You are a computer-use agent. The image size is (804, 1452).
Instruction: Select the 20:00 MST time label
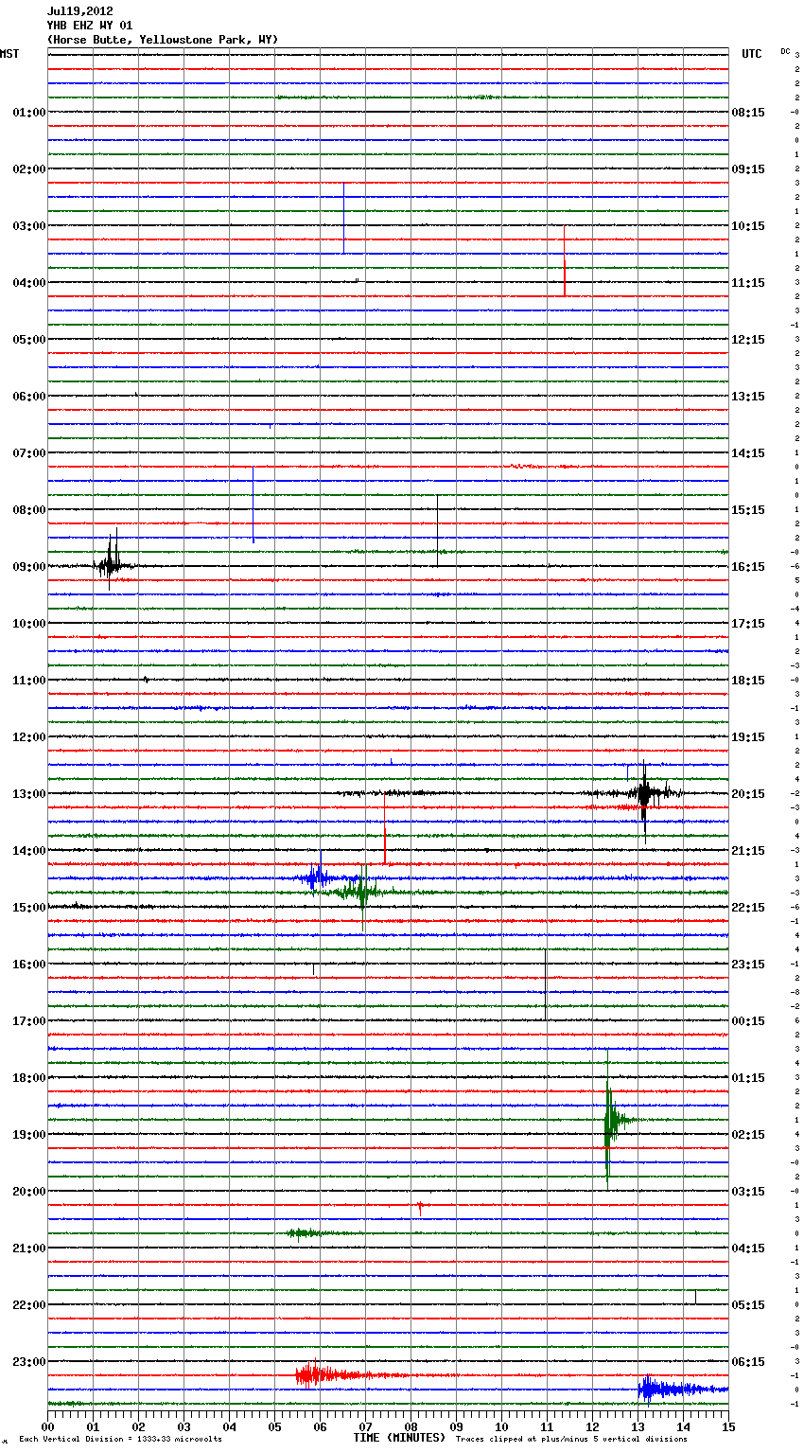(x=29, y=1192)
